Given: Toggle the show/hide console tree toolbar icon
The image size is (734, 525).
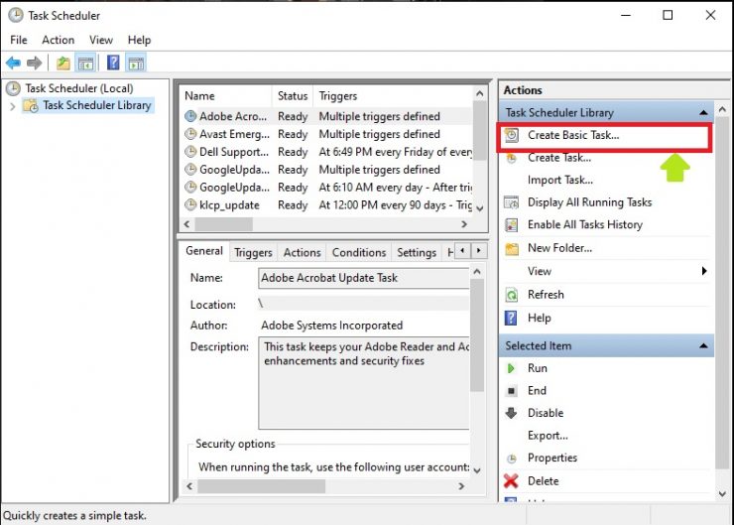Looking at the screenshot, I should (x=85, y=63).
